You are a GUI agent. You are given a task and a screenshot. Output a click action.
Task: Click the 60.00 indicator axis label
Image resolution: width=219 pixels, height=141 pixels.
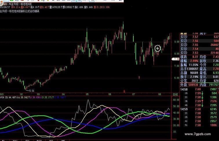(176, 100)
